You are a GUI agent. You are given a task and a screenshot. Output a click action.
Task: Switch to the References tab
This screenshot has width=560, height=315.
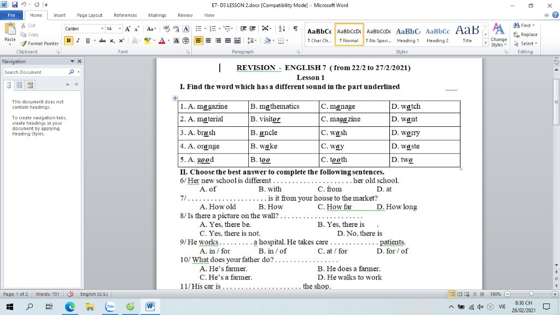click(x=125, y=15)
